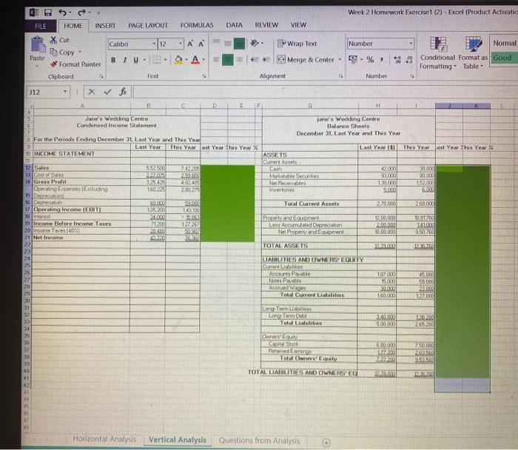Toggle center horizontal alignment
Screen dimensions: 518x450
(x=228, y=60)
